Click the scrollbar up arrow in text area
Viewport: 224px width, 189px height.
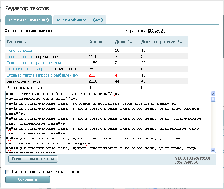pyautogui.click(x=213, y=94)
